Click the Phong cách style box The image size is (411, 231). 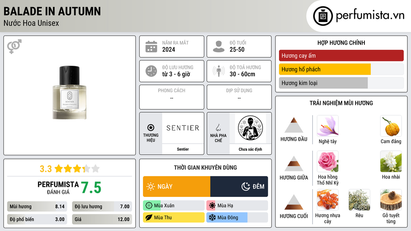click(172, 97)
